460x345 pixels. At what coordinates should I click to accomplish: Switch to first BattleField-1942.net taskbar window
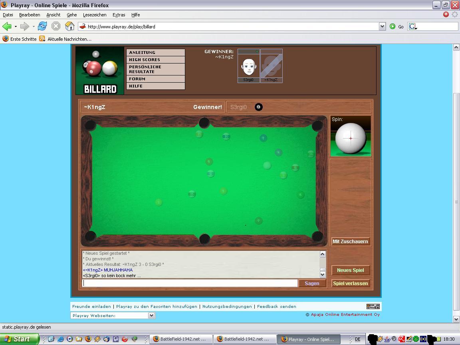click(181, 339)
